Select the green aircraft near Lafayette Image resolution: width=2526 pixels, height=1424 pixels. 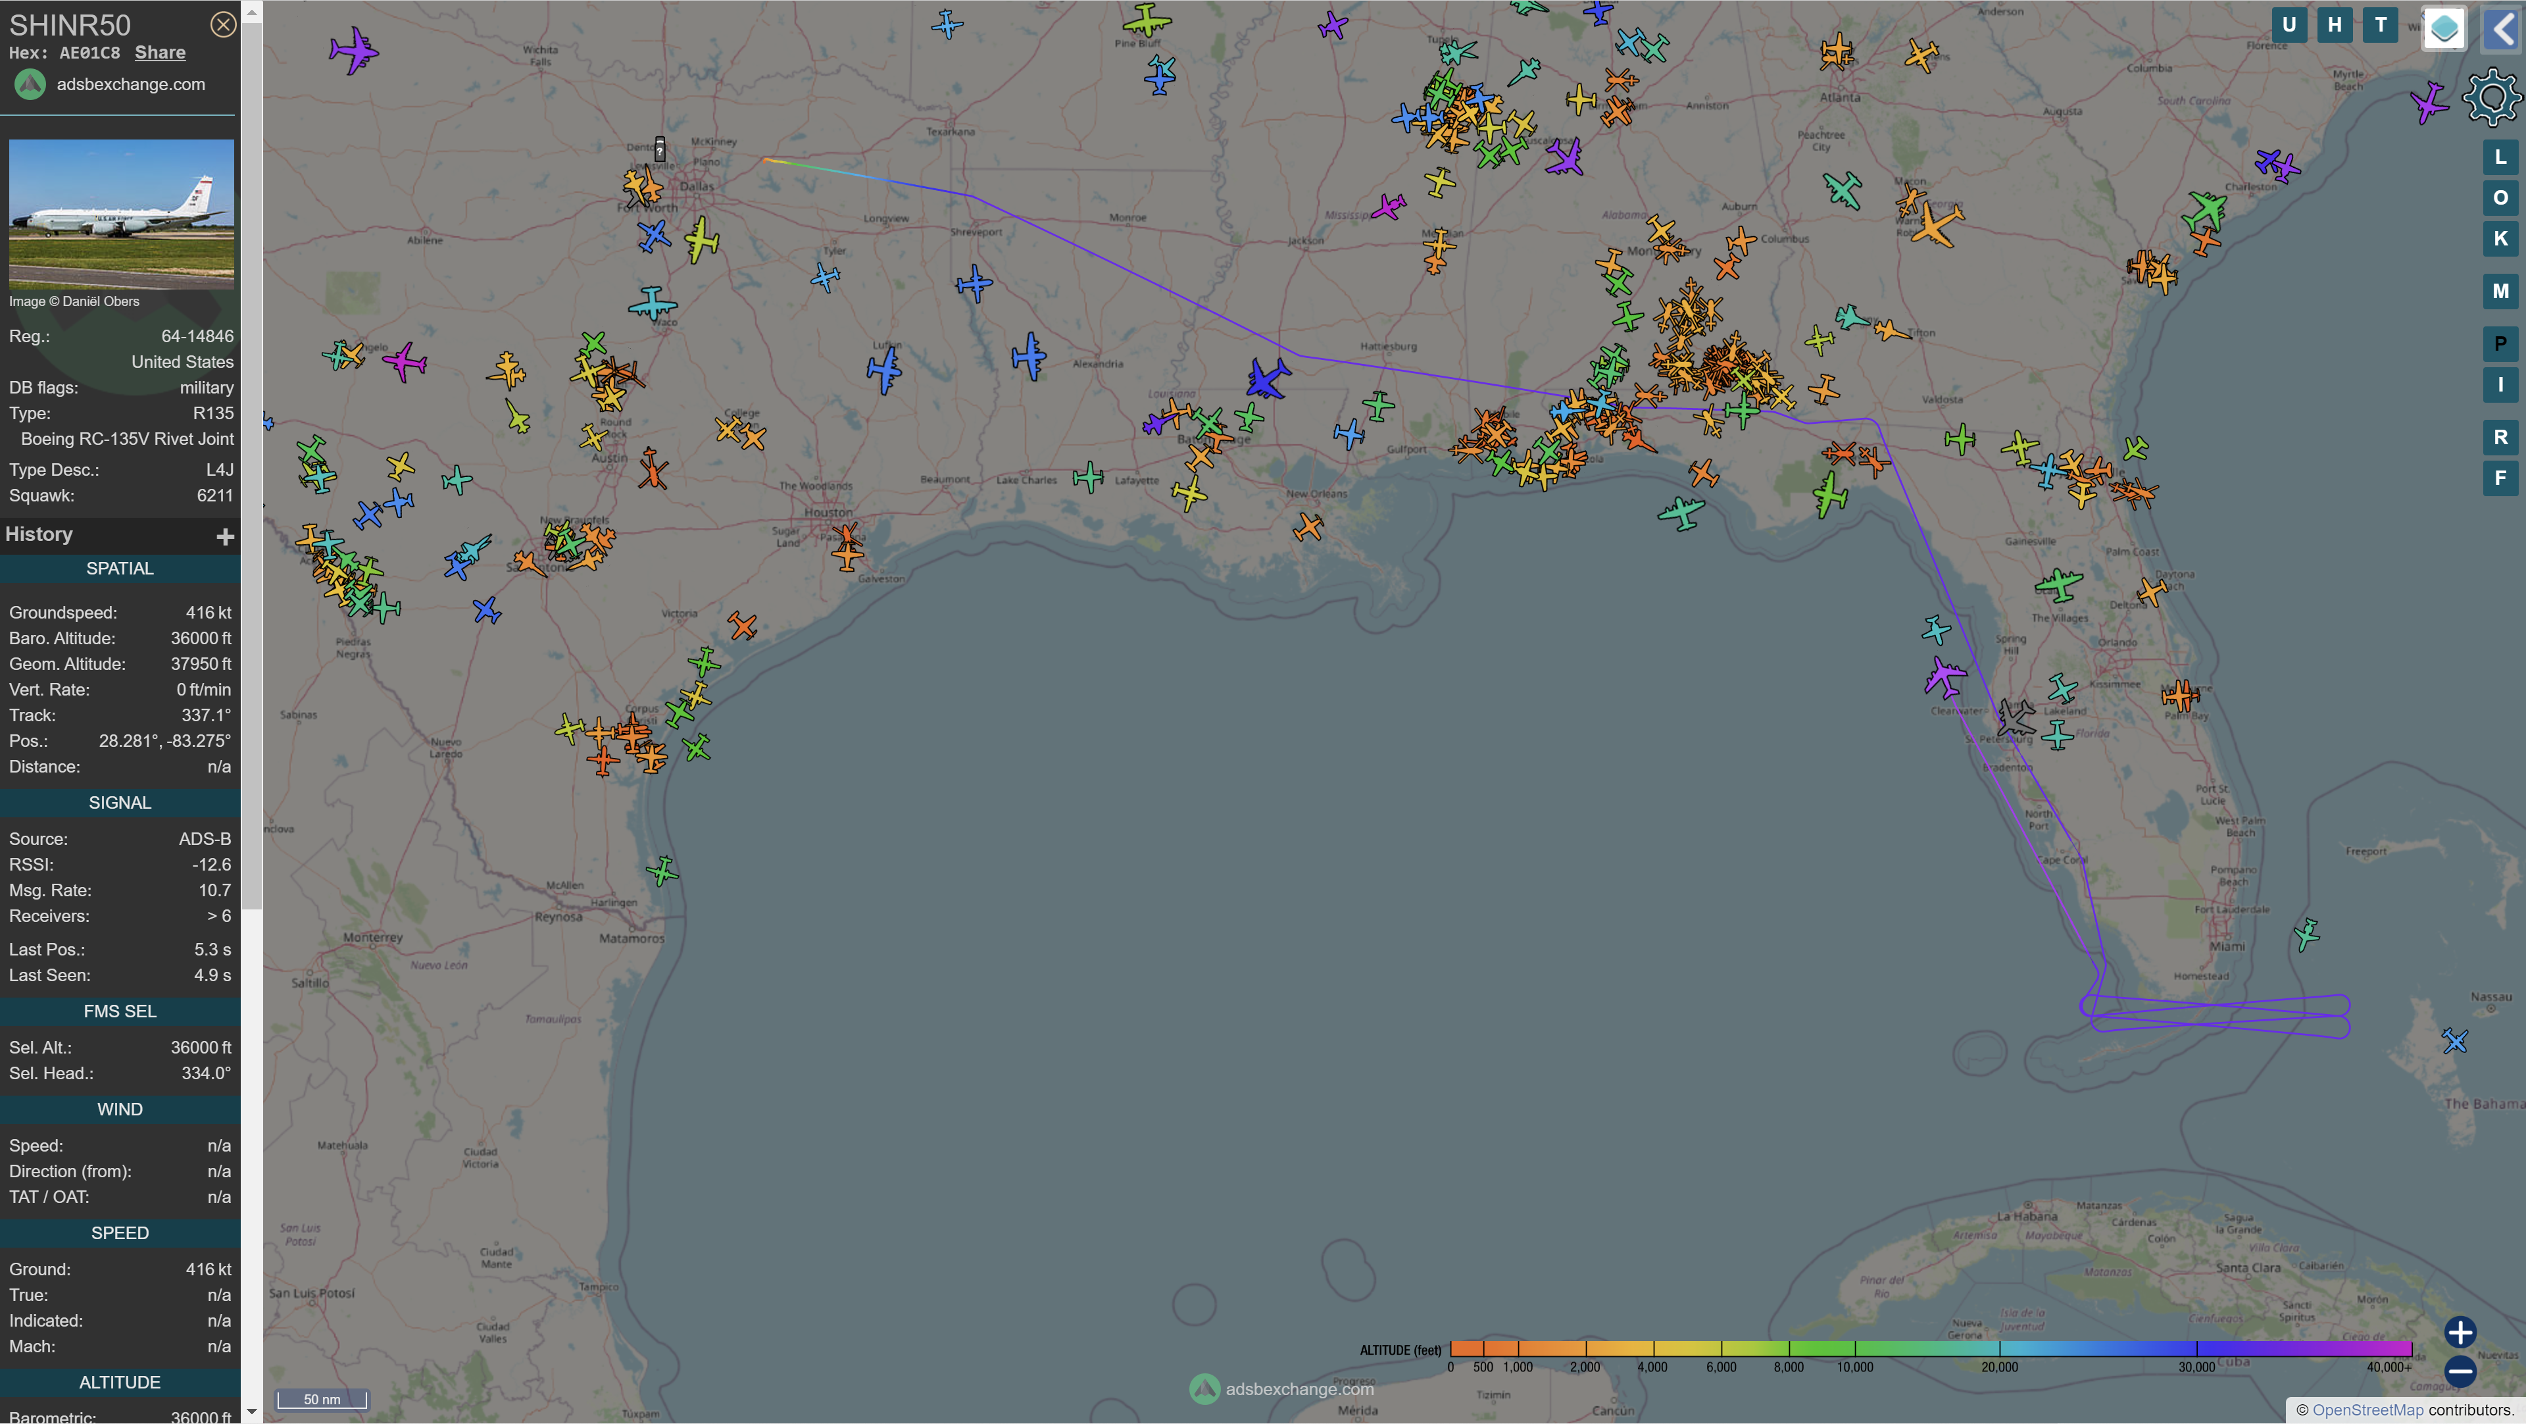(x=1089, y=478)
